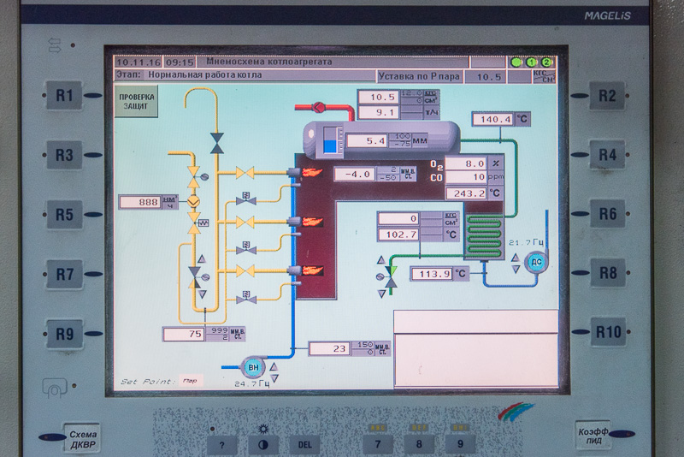
Task: Open the Схема ДКВР screen
Action: (82, 440)
